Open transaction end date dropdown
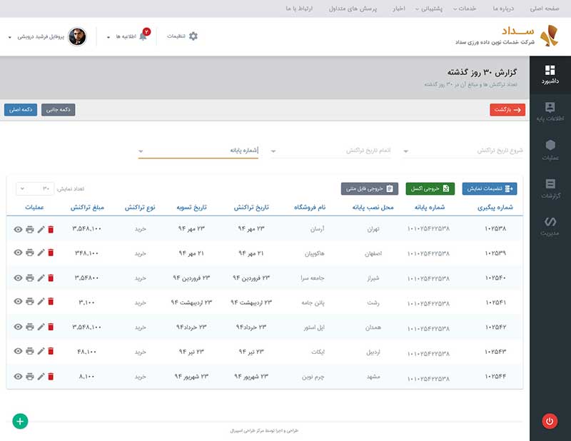Image resolution: width=571 pixels, height=441 pixels. [330, 151]
